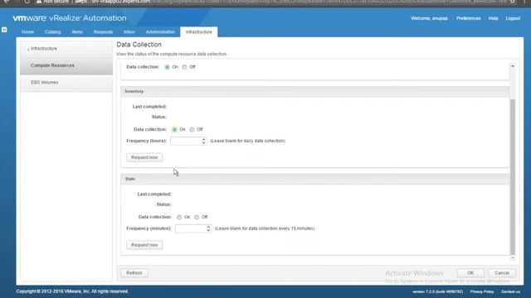The width and height of the screenshot is (531, 298).
Task: Set Inventory data collection to Off
Action: point(192,129)
